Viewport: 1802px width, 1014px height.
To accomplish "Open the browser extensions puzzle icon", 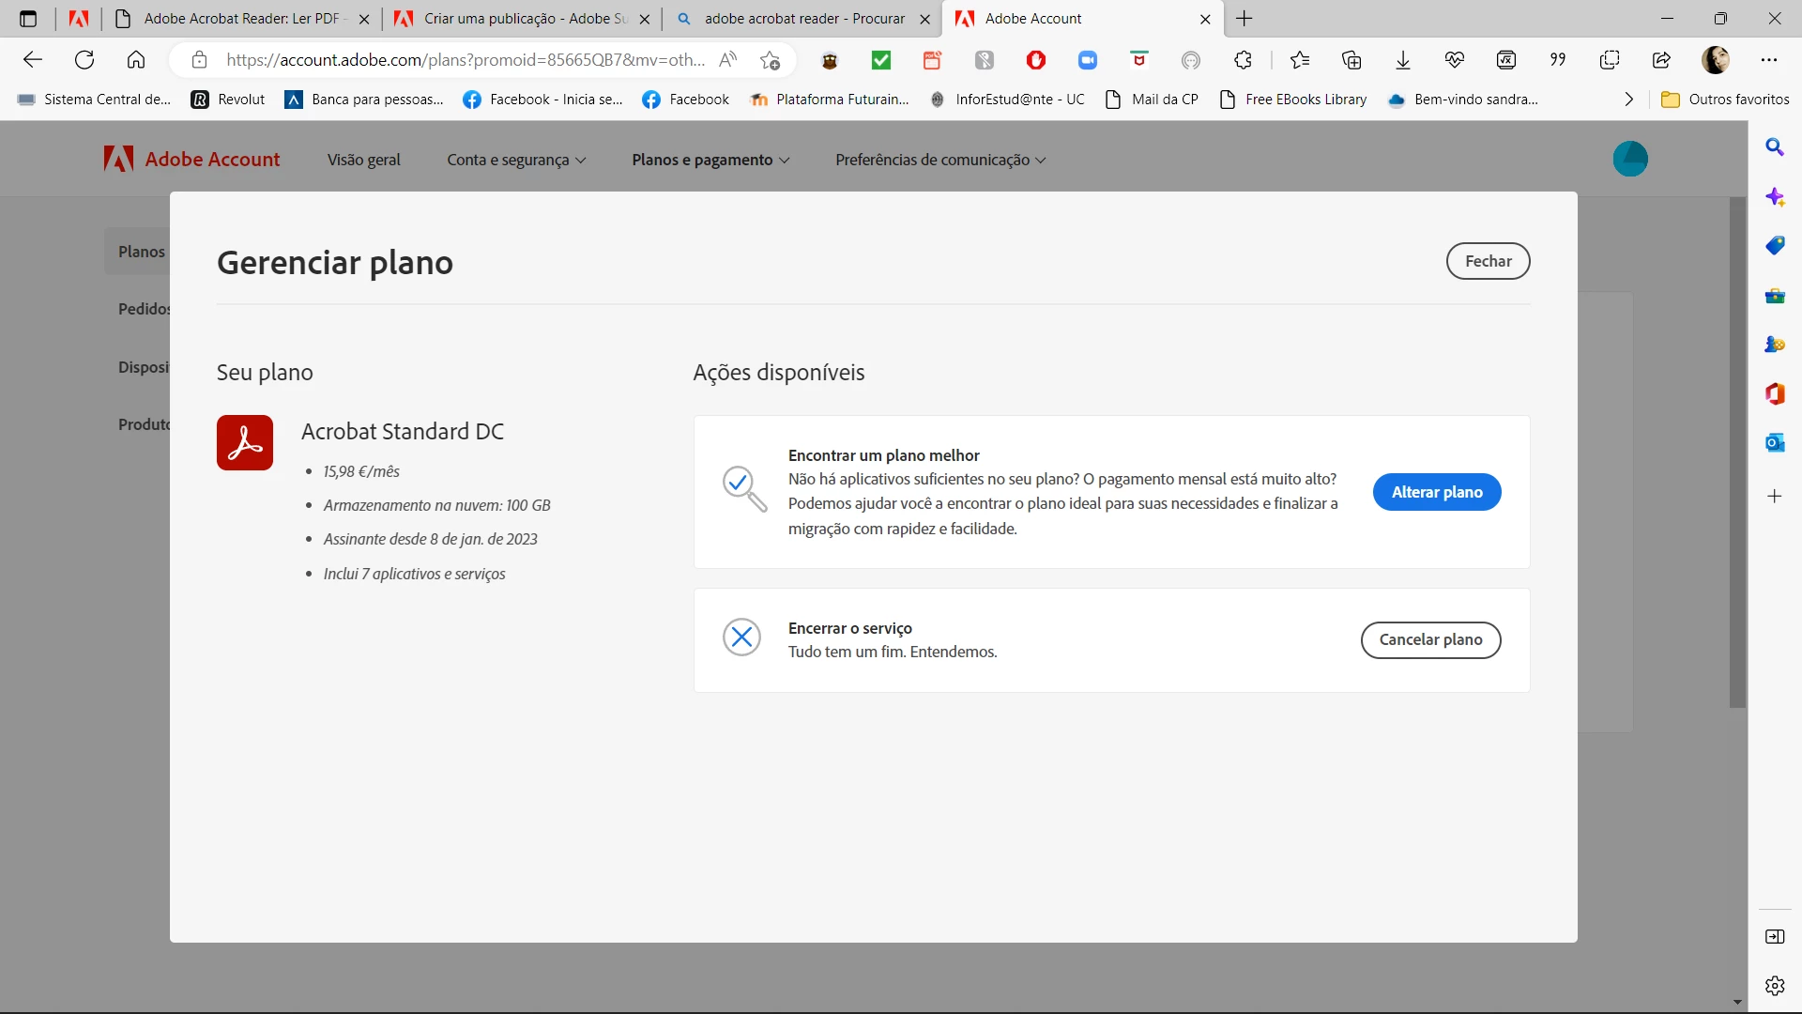I will coord(1243,60).
